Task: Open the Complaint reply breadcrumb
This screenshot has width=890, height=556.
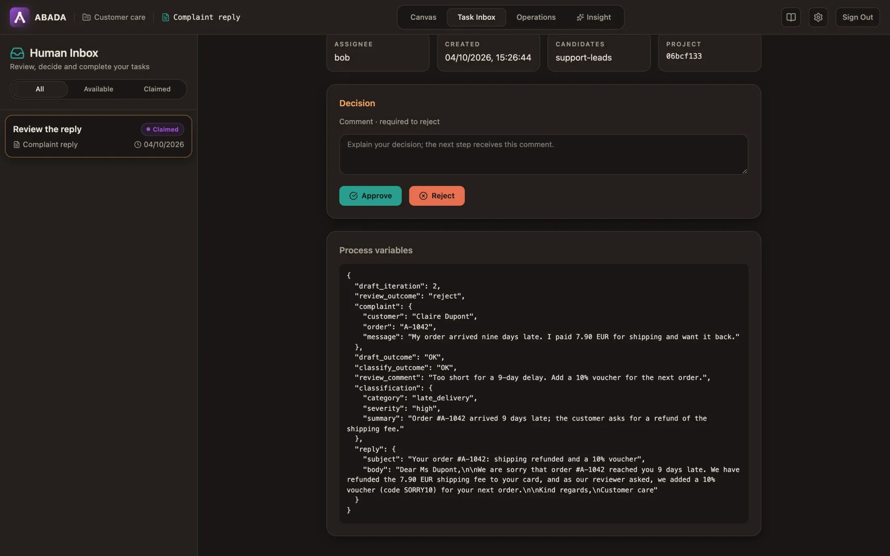Action: [x=201, y=17]
